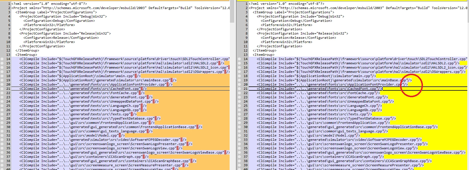Click Platform Win32 on line 10, right pane
Image resolution: width=469 pixels, height=170 pixels.
(x=287, y=42)
